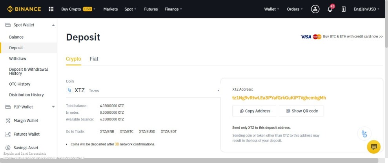Open the XTZ/BUSD trading pair link
The width and height of the screenshot is (388, 163).
[x=147, y=132]
